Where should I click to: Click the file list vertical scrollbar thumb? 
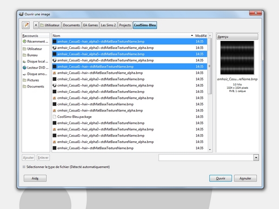pyautogui.click(x=210, y=66)
